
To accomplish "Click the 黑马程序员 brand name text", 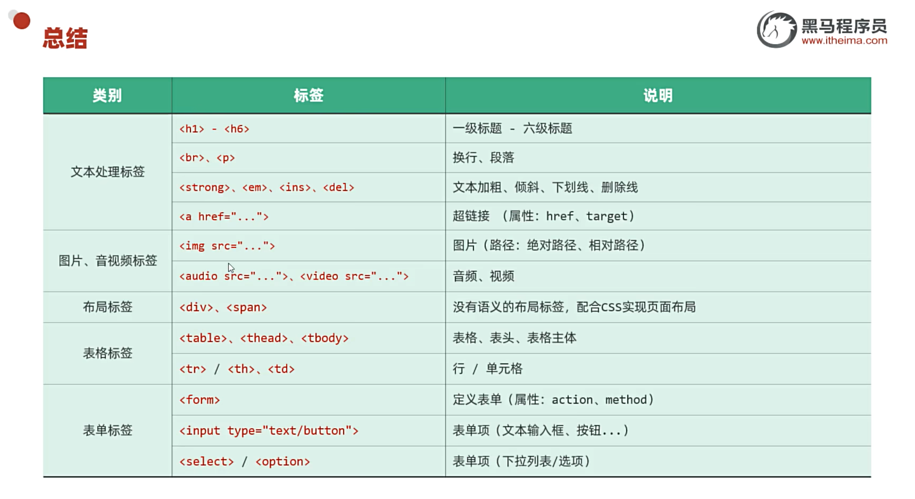I will point(844,26).
